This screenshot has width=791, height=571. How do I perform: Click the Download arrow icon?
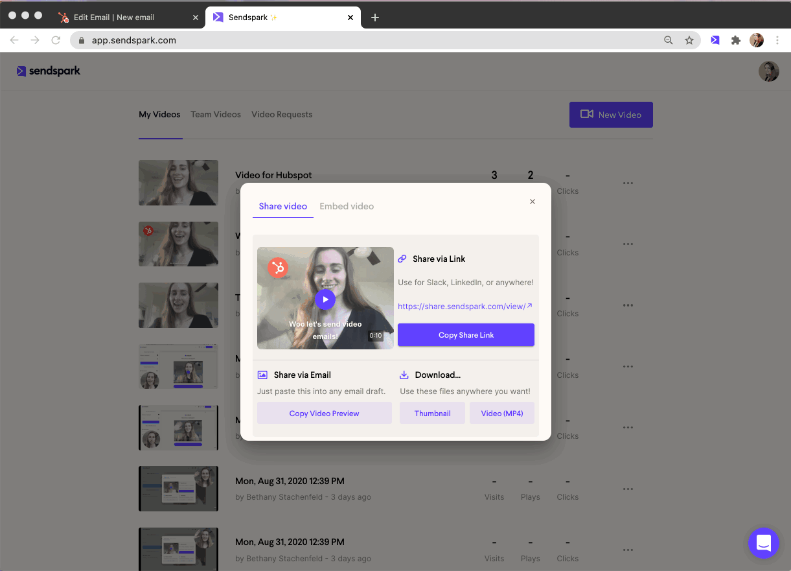404,375
